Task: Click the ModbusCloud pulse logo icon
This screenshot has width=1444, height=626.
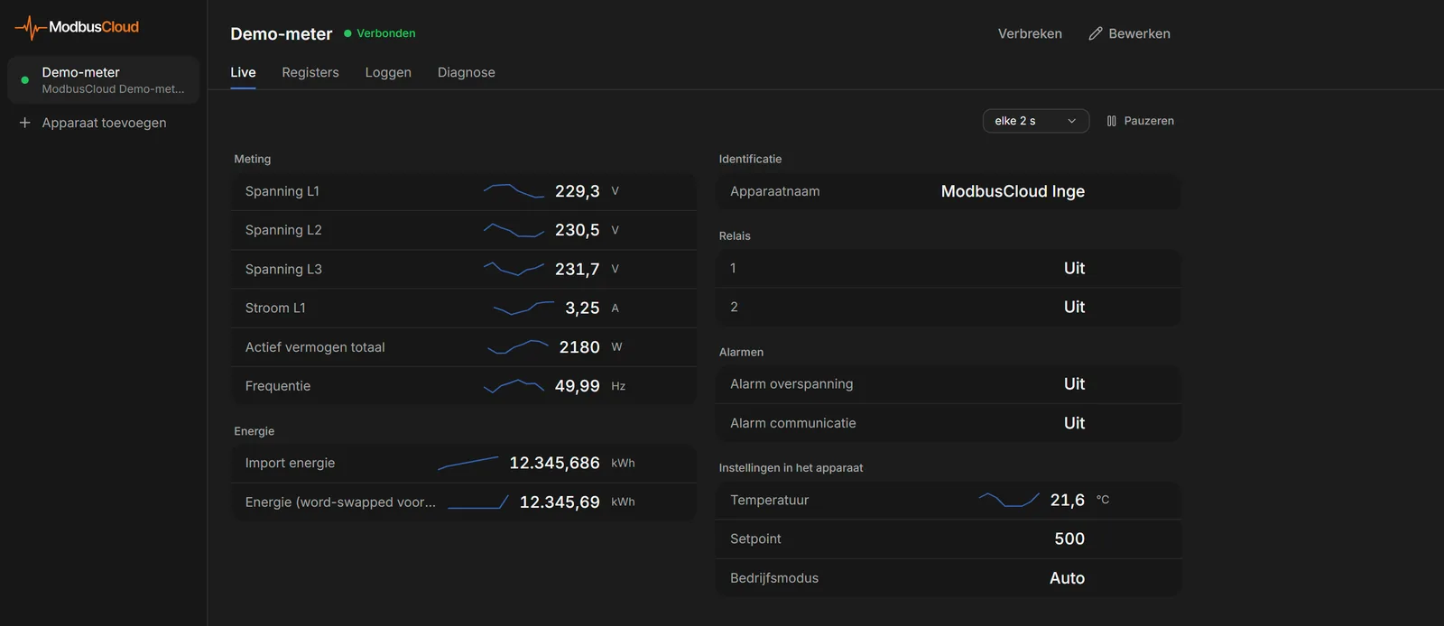Action: pos(30,28)
